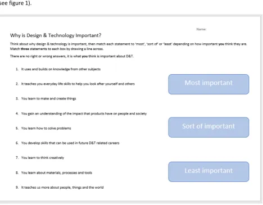Viewport: 263px width, 205px height.
Task: Click the number 9 list marker
Action: 17,188
